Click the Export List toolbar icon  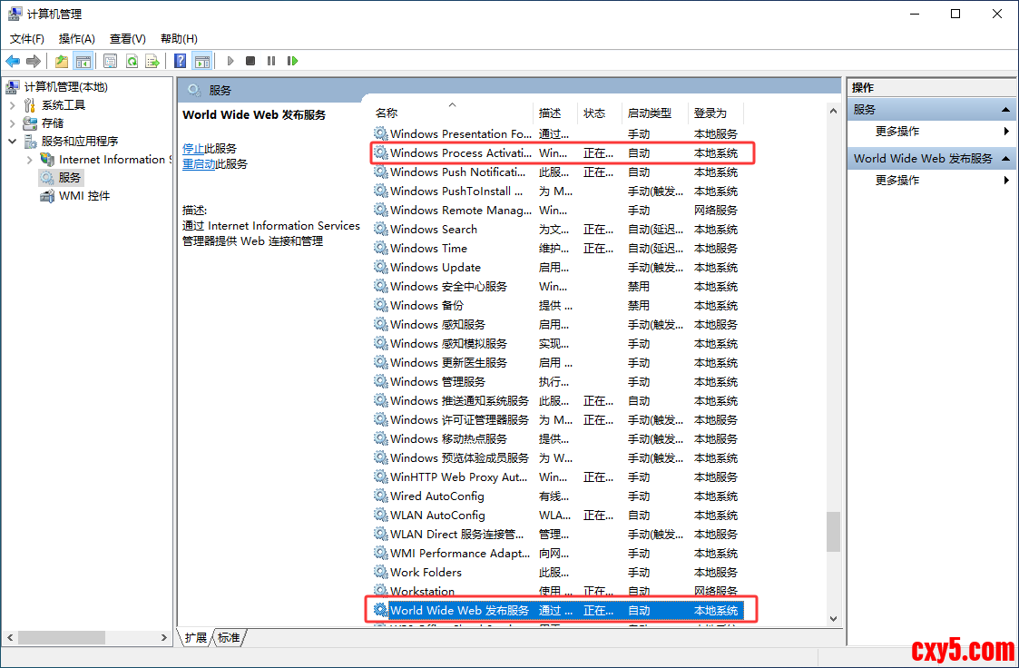point(152,61)
